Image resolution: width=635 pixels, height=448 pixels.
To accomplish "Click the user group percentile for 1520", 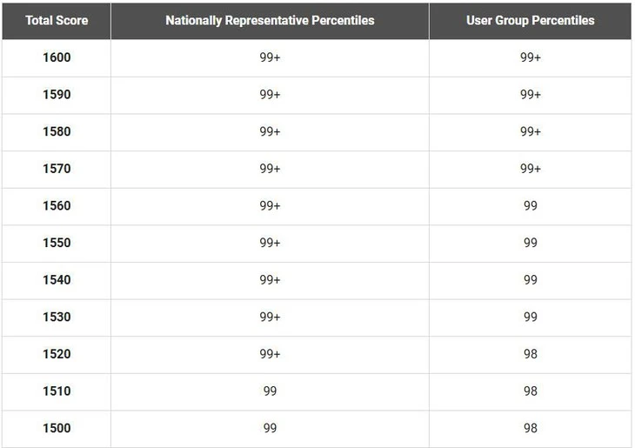I will click(530, 354).
